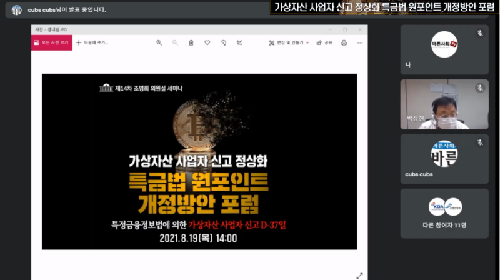Click the shared seminar poster image
This screenshot has height=280, width=500.
(x=199, y=162)
